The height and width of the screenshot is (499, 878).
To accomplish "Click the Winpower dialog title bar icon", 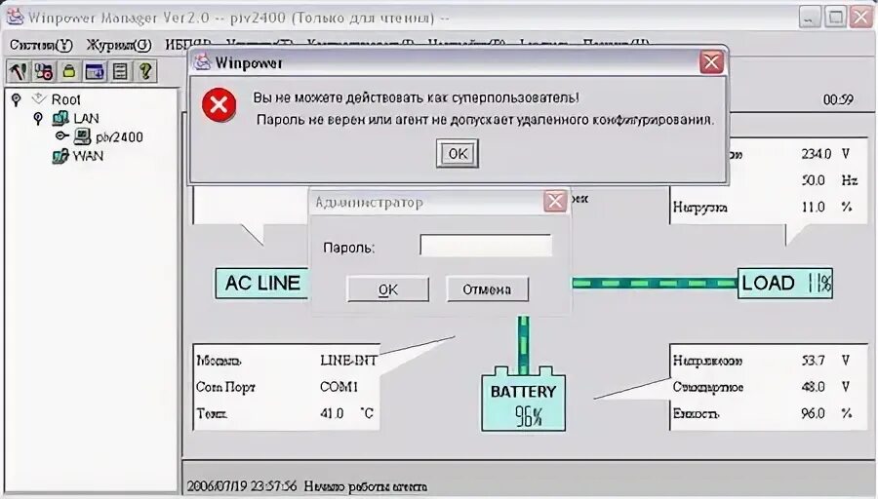I will pyautogui.click(x=202, y=62).
